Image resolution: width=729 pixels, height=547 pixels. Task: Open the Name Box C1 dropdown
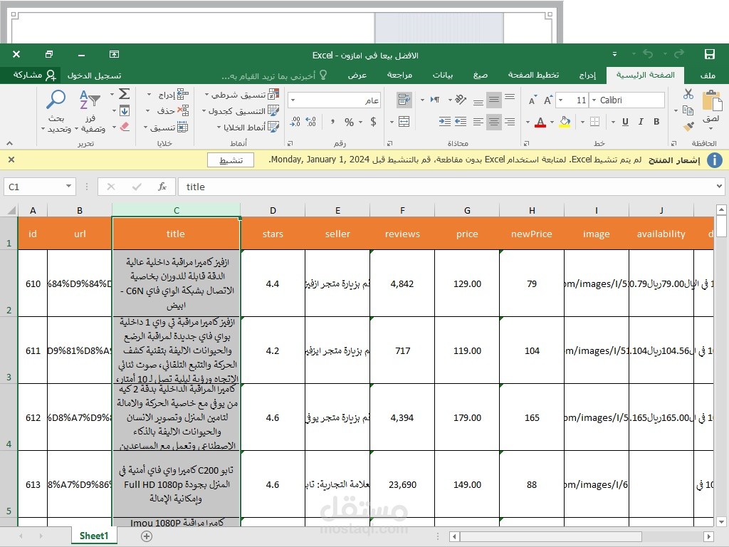coord(68,186)
